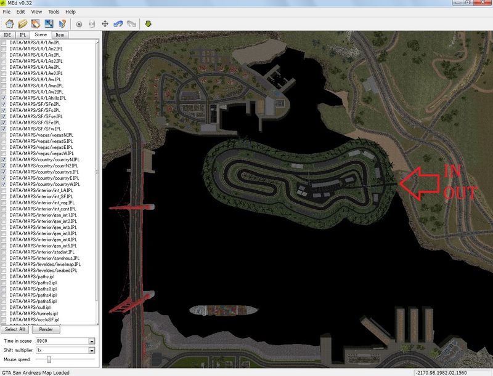Uncheck the countryW.IPL checkbox
The height and width of the screenshot is (376, 493).
4,184
